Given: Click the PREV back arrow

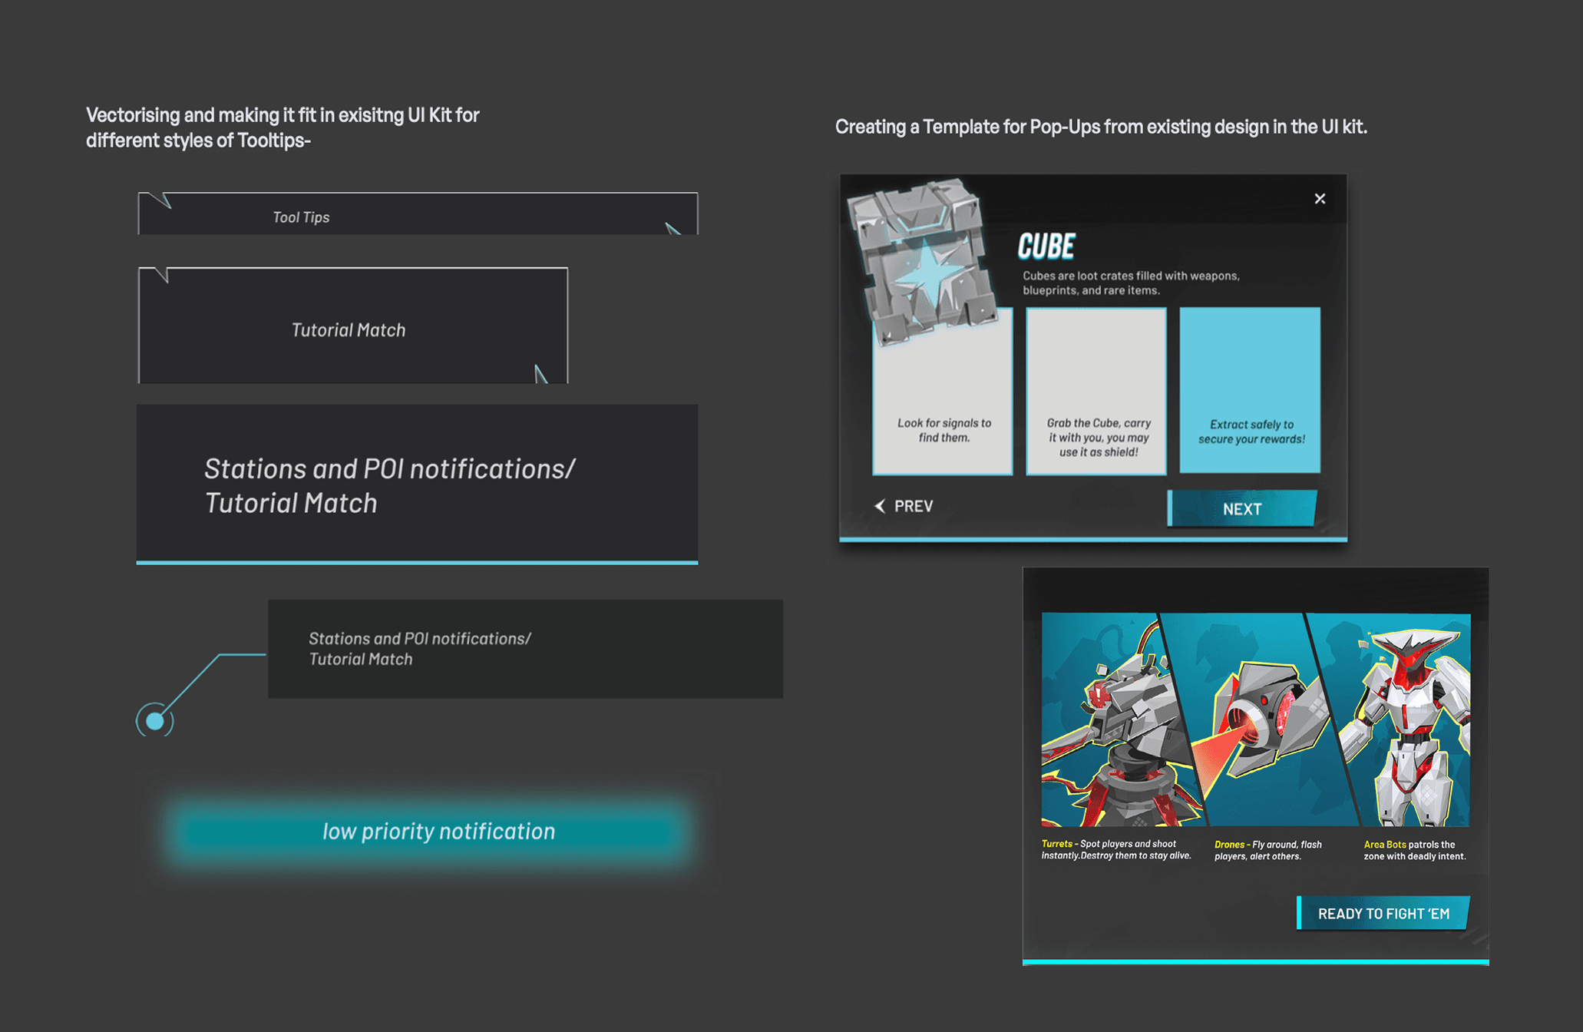Looking at the screenshot, I should click(x=881, y=506).
